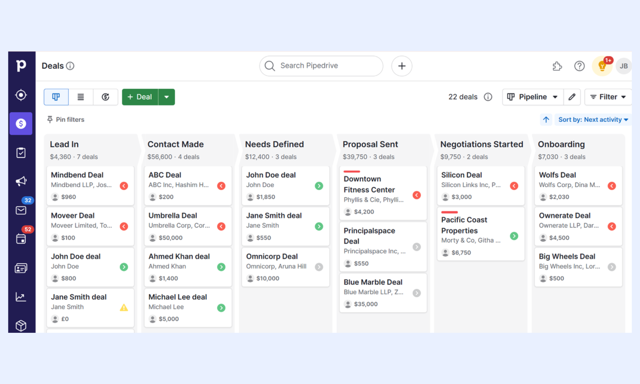
Task: Open the Ownerate Deal card
Action: tap(578, 226)
